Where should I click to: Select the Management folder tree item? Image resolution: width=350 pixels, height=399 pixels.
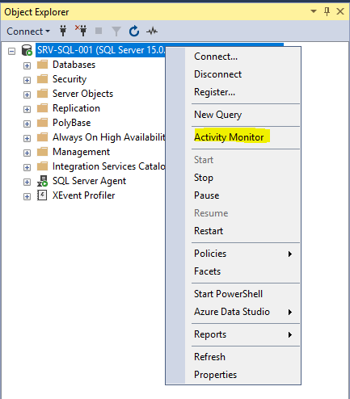[81, 152]
